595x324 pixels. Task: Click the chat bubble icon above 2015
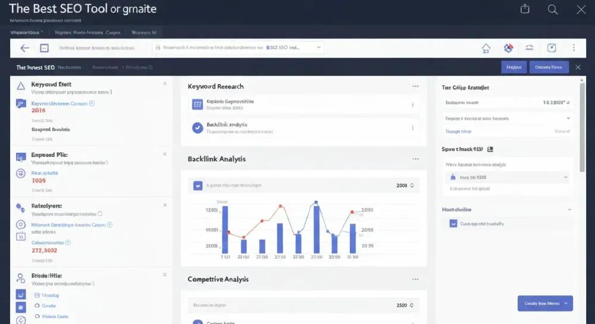tap(21, 103)
